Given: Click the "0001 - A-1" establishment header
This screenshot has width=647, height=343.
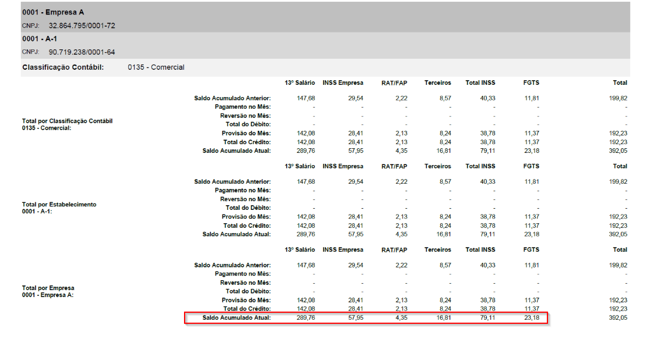Looking at the screenshot, I should pyautogui.click(x=40, y=39).
